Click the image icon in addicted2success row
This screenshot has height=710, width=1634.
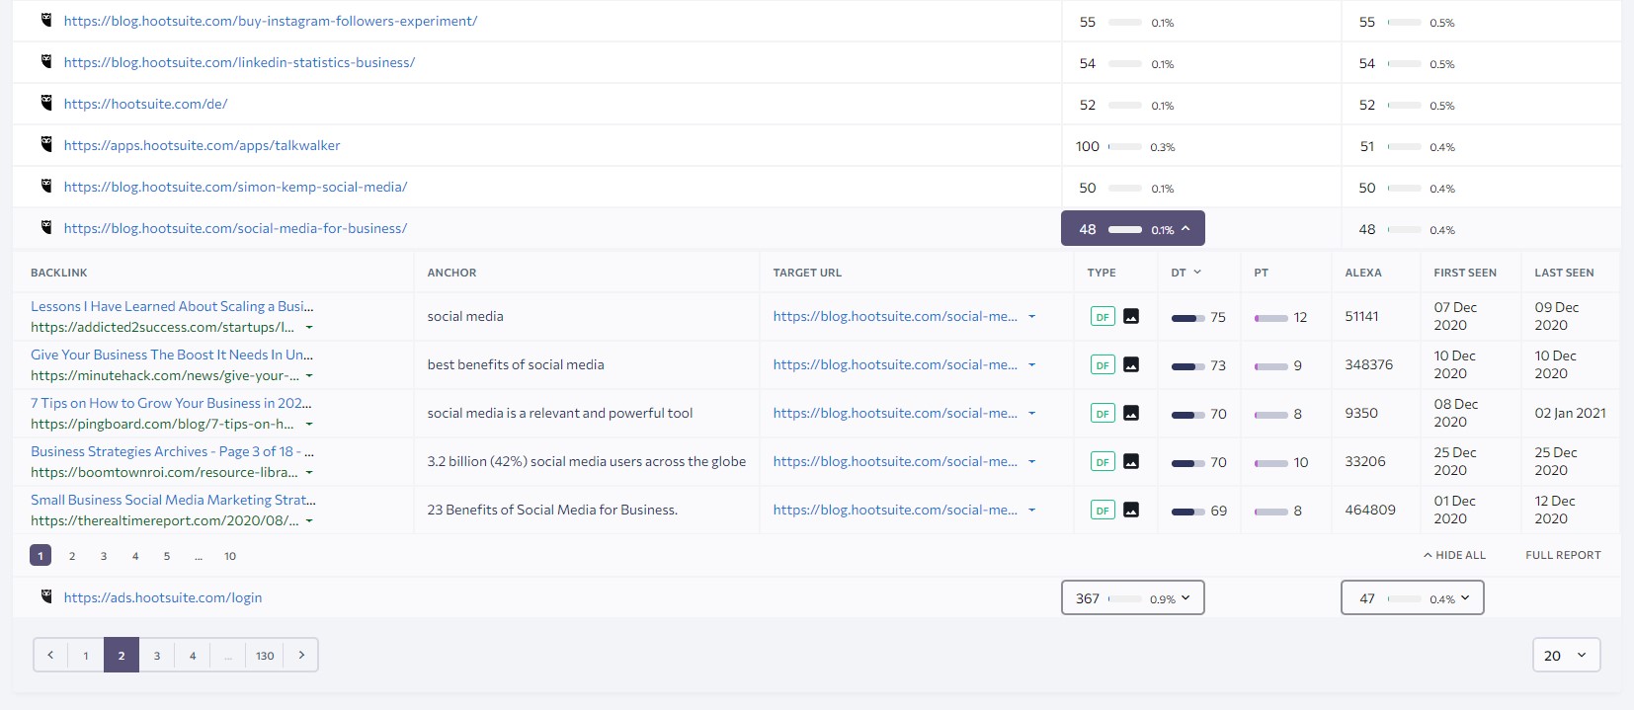coord(1131,316)
